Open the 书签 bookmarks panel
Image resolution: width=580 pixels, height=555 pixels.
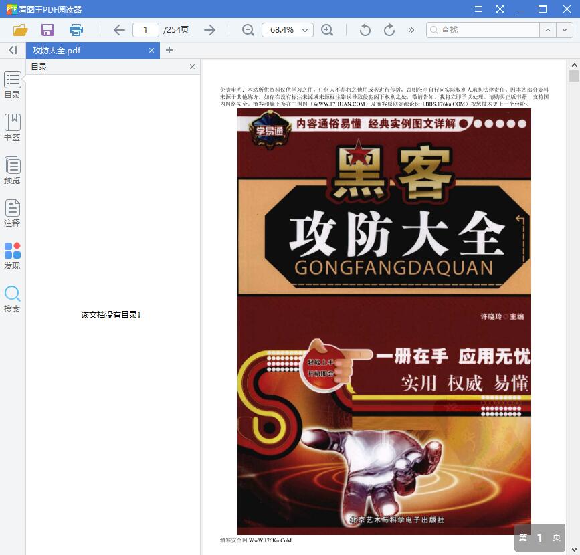[12, 128]
